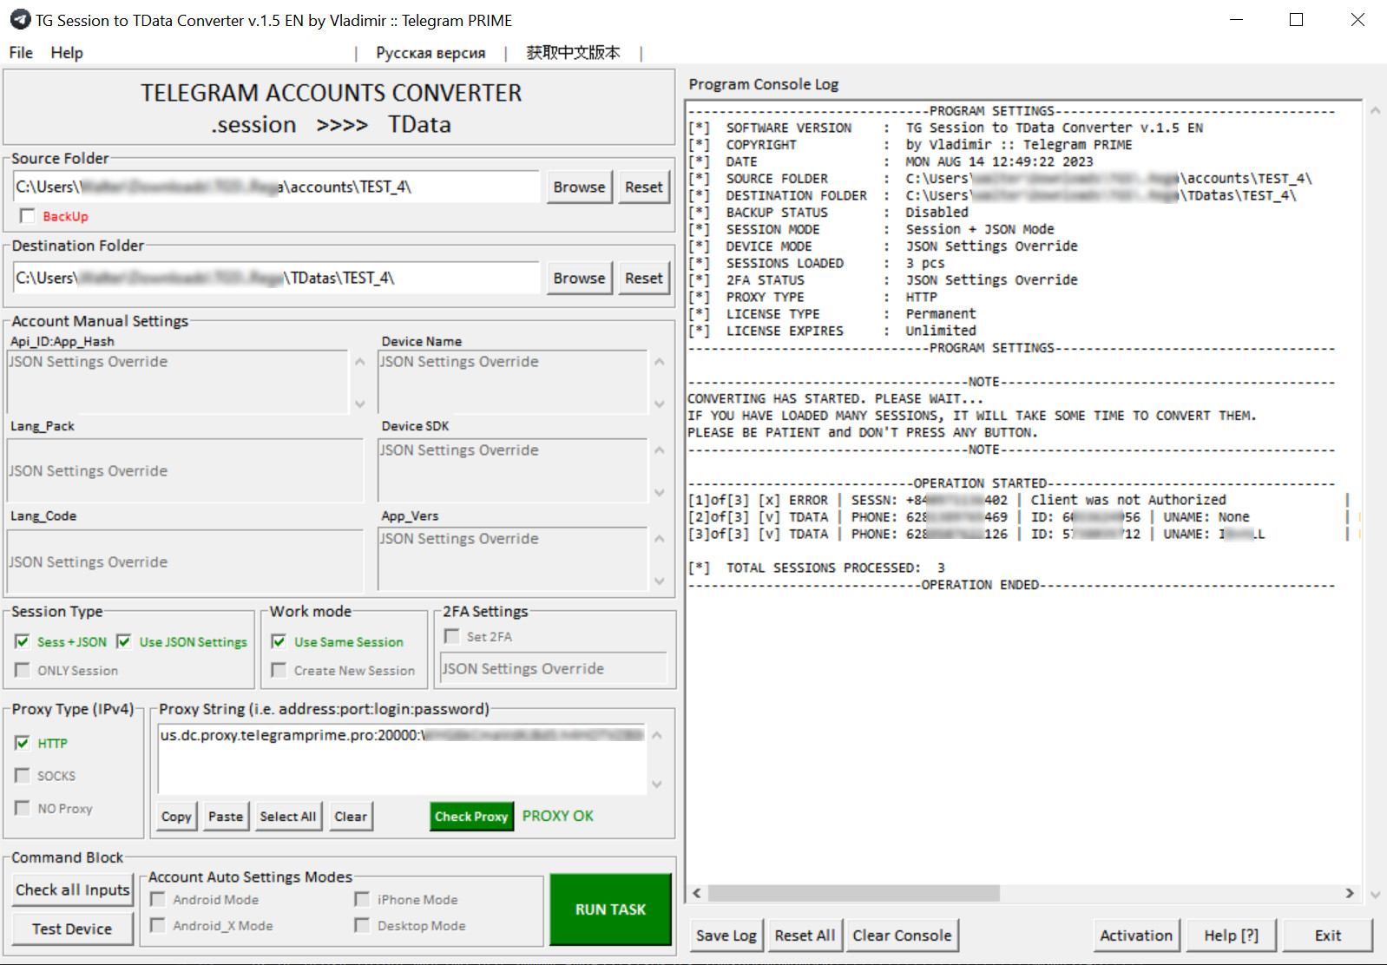Image resolution: width=1387 pixels, height=965 pixels.
Task: Select the SOCKS proxy type
Action: [23, 775]
